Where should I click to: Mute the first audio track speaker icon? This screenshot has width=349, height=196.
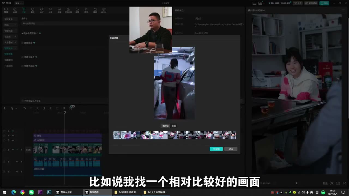click(17, 162)
